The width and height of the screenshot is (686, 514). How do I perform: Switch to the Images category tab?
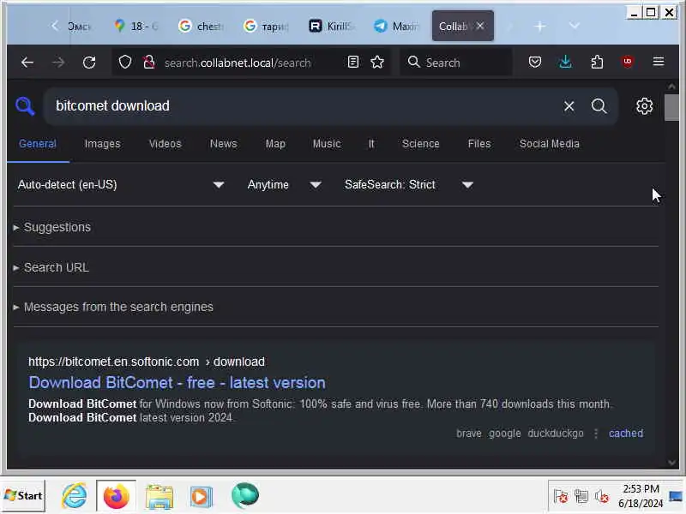point(102,144)
